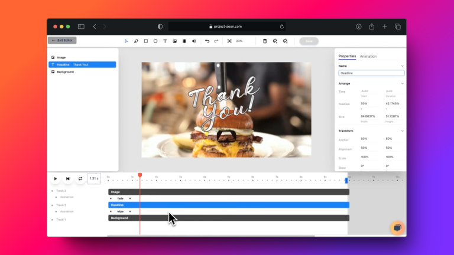Choose the Image insert tool
The image size is (454, 255).
pos(174,41)
